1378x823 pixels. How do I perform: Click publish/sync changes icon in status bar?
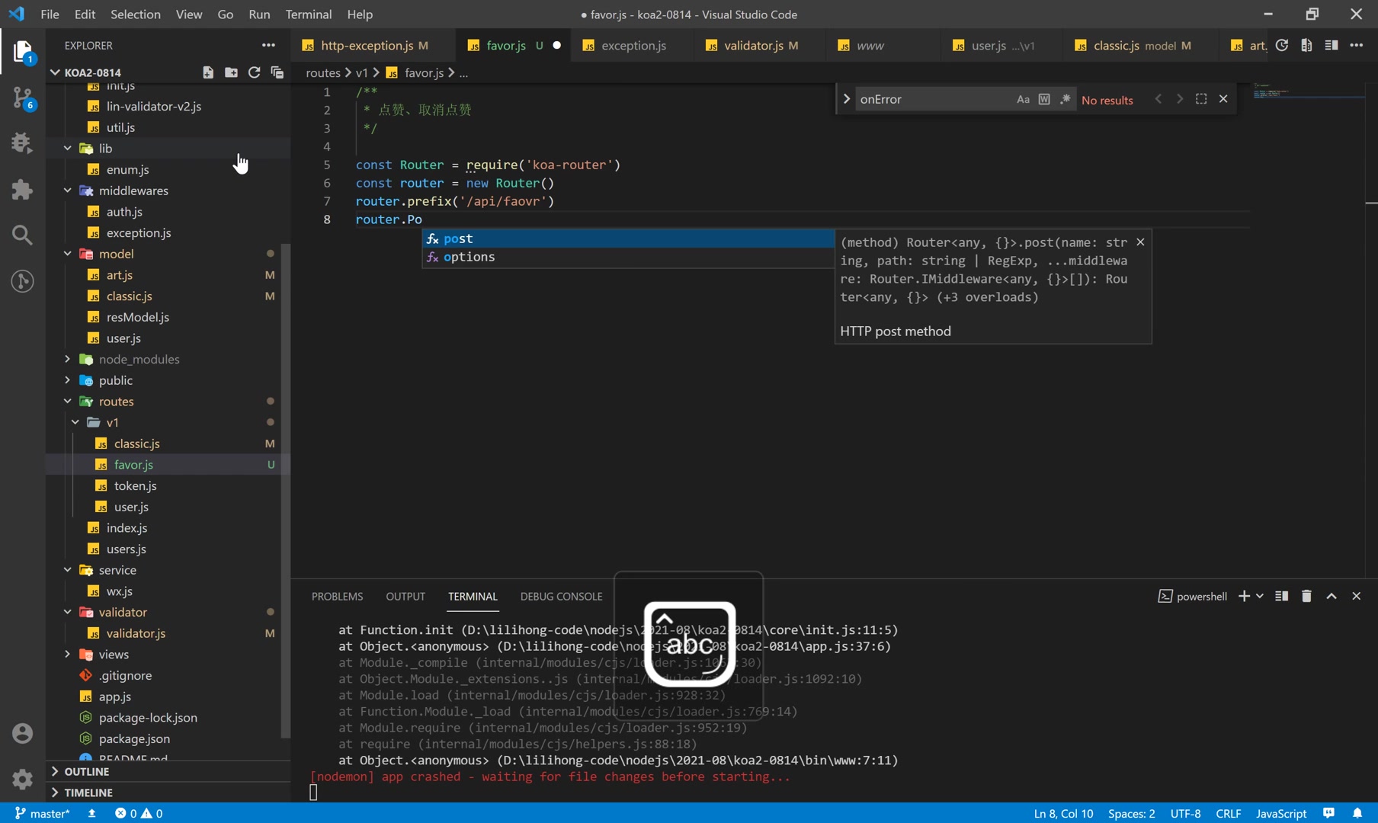92,813
